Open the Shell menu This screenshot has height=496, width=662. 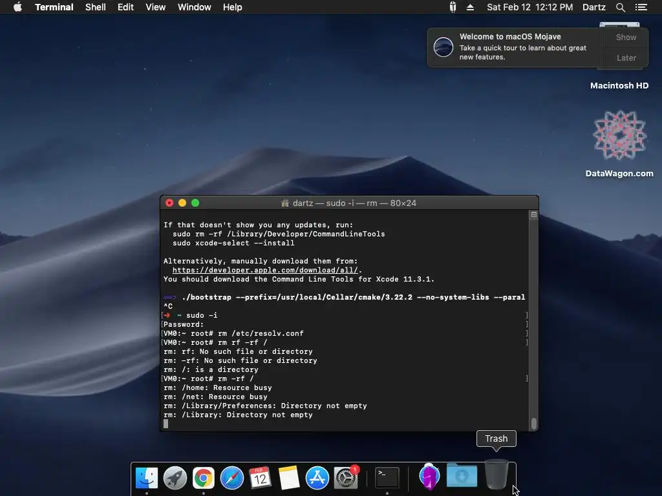[x=96, y=7]
